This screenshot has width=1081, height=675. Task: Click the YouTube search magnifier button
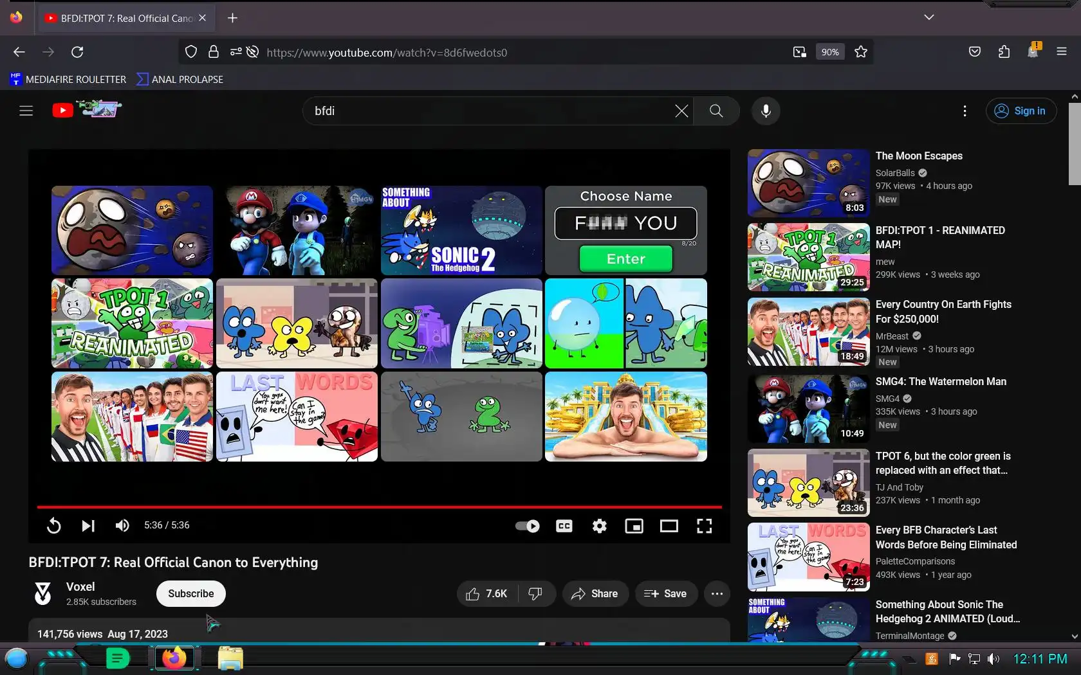coord(716,111)
